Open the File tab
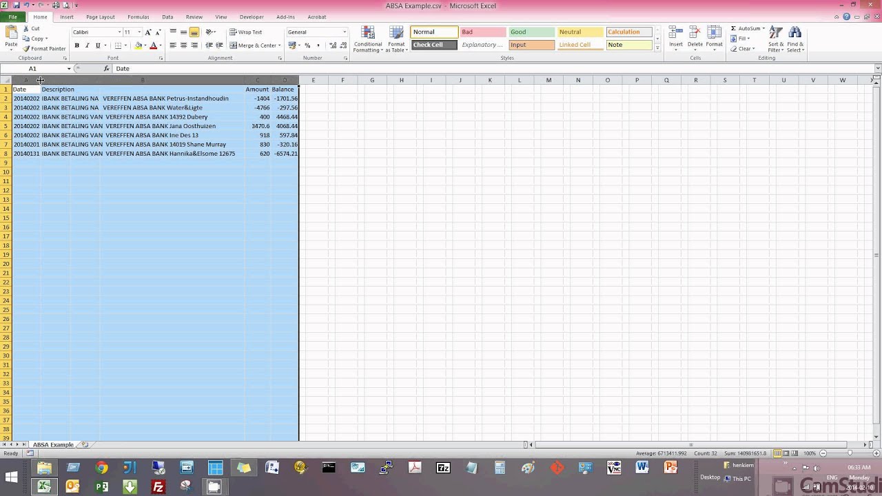 tap(12, 17)
